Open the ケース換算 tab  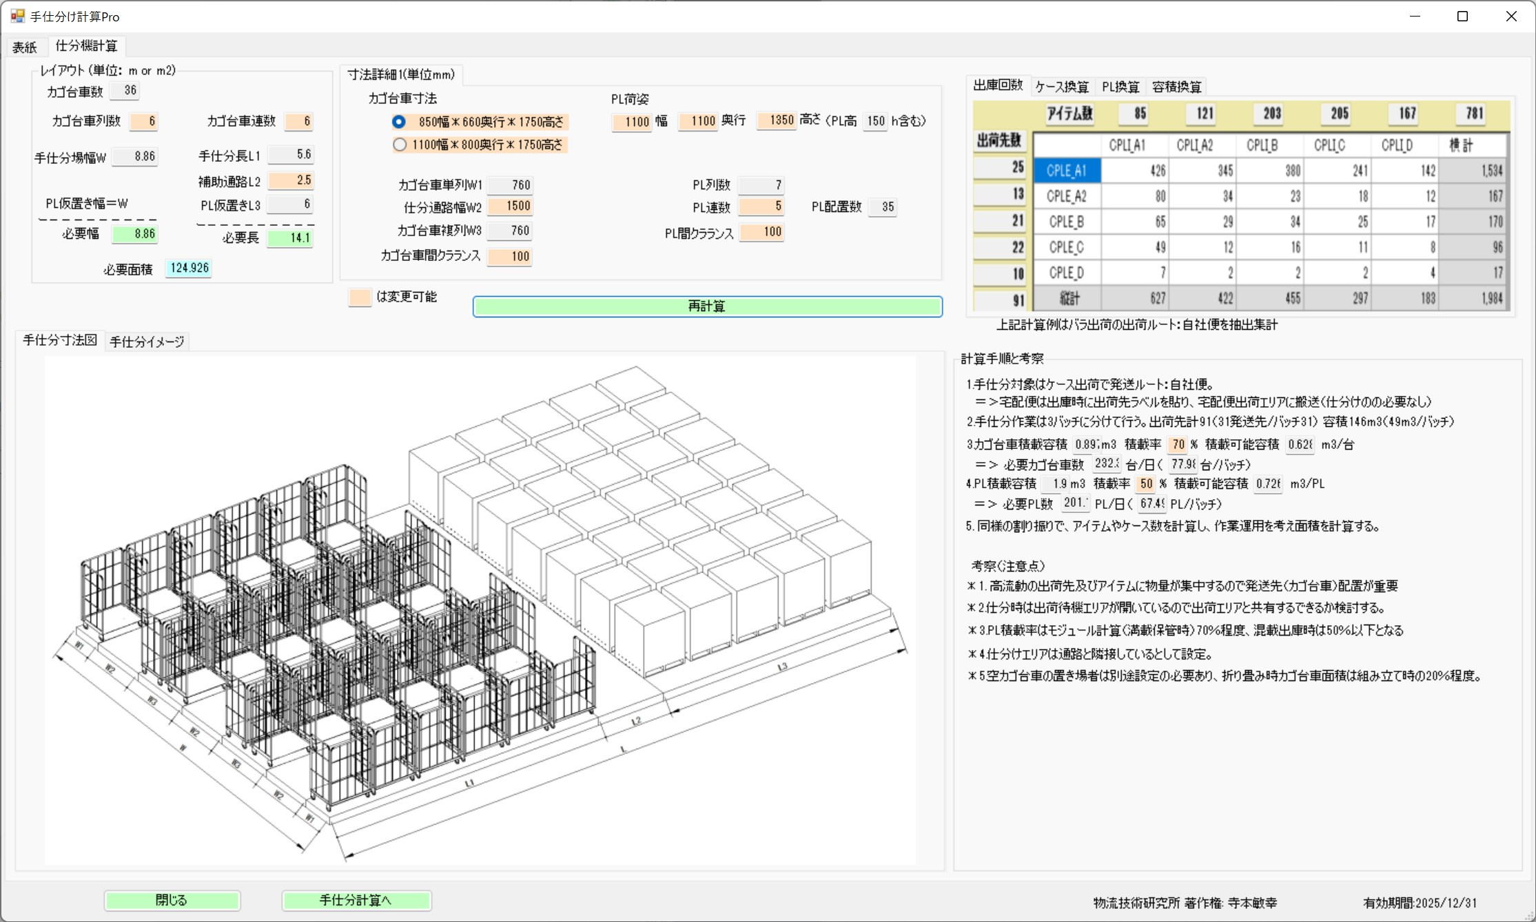(1062, 87)
